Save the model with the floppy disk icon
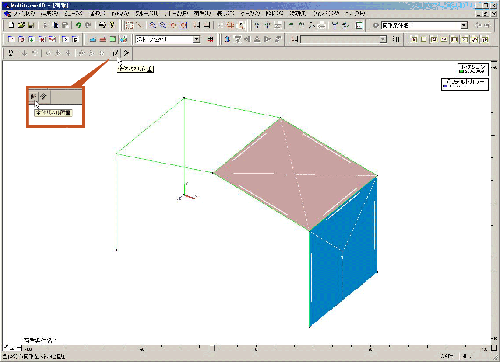The image size is (500, 362). point(31,25)
